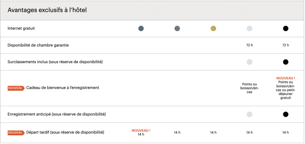The height and width of the screenshot is (144, 305).
Task: Click the light gray dot for Internet gratuit
Action: [x=250, y=29]
